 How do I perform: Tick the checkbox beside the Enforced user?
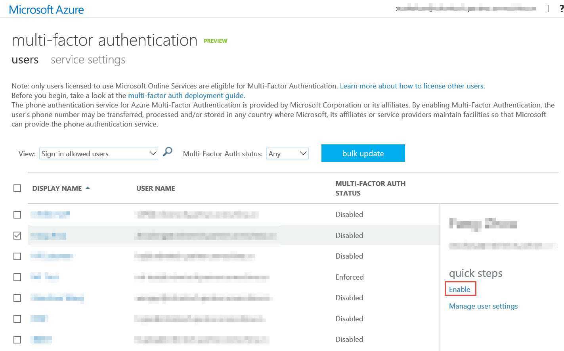17,277
